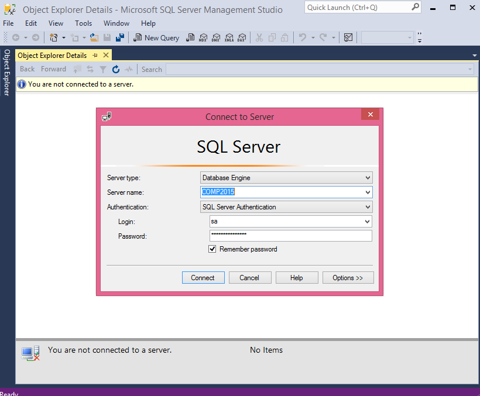This screenshot has width=480, height=396.
Task: Open the document tab list dropdown arrow
Action: pyautogui.click(x=475, y=56)
